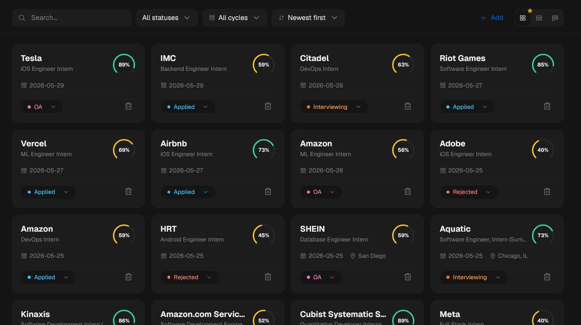Delete the Riot Games application
This screenshot has height=325, width=581.
[x=547, y=106]
